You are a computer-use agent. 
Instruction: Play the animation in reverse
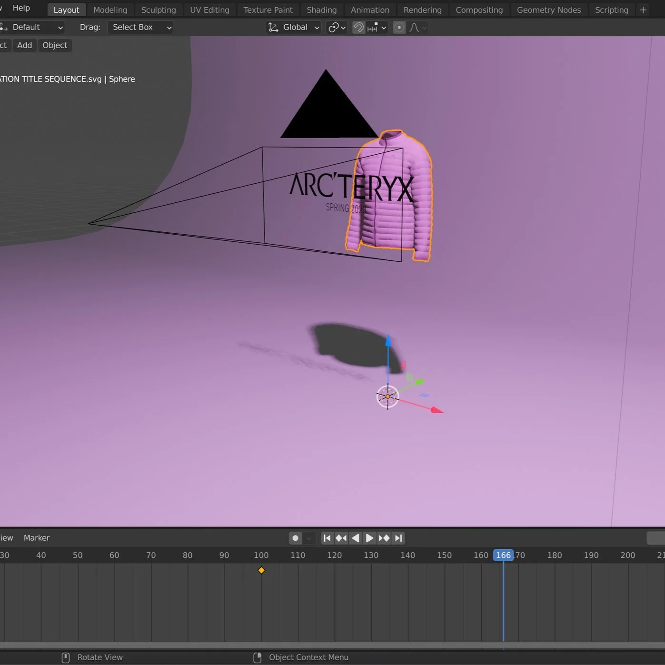click(x=355, y=538)
